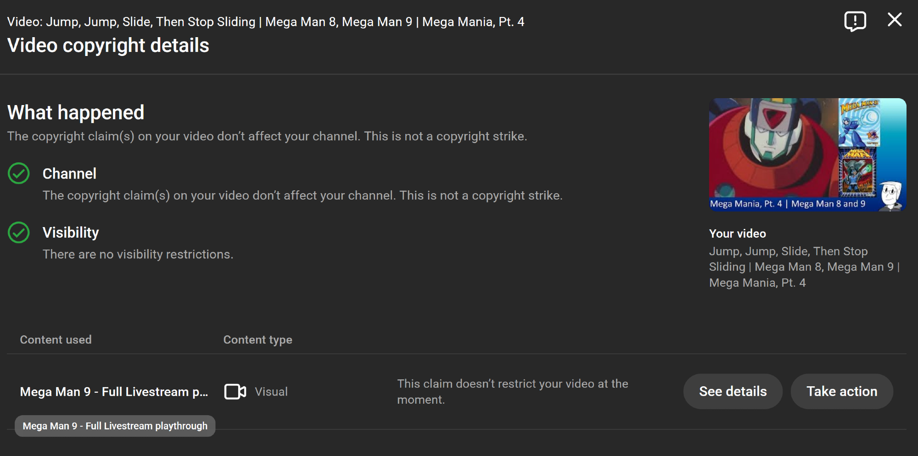Screen dimensions: 918x456
Task: Open the See details button
Action: click(733, 391)
